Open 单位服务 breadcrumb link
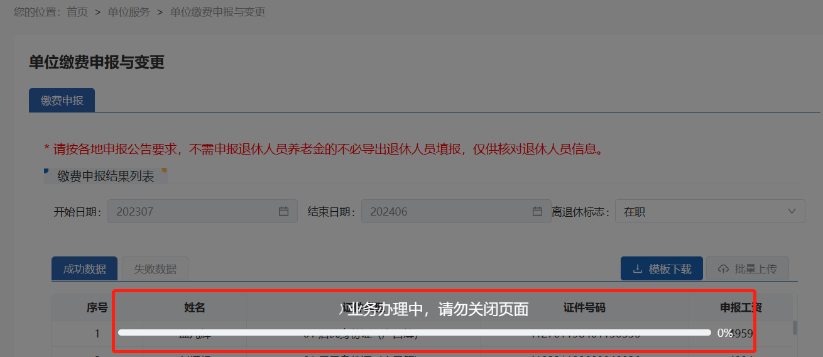This screenshot has width=823, height=357. click(129, 12)
